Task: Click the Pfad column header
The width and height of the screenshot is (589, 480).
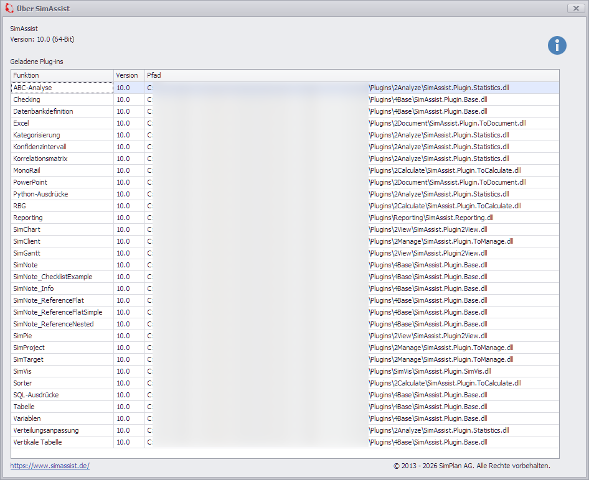Action: click(x=351, y=75)
